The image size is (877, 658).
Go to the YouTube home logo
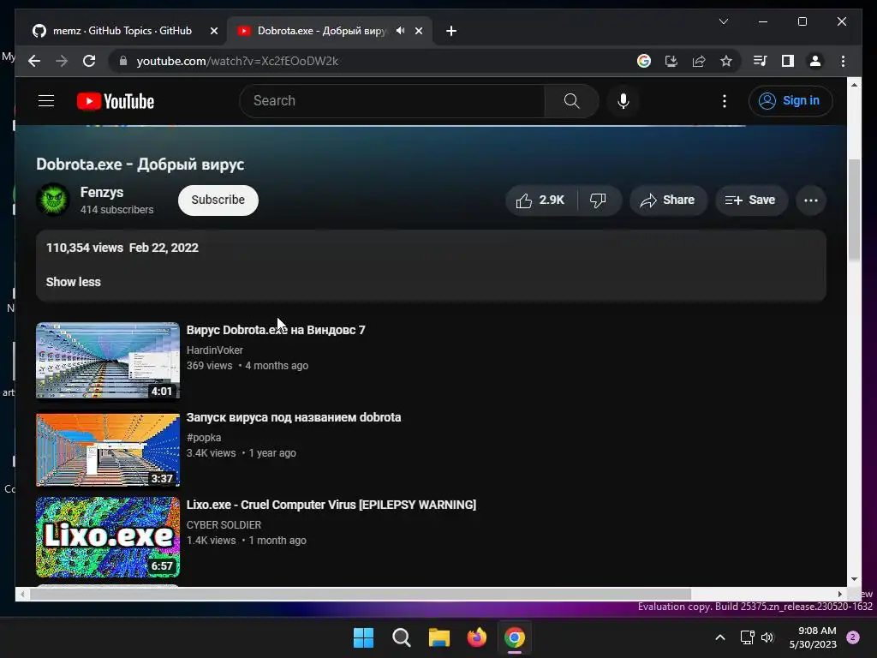116,101
